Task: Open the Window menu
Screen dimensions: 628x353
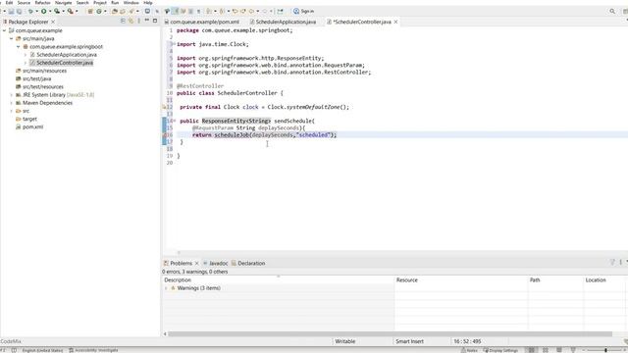Action: pos(131,2)
